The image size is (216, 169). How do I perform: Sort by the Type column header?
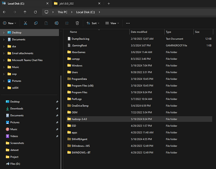click(x=168, y=32)
